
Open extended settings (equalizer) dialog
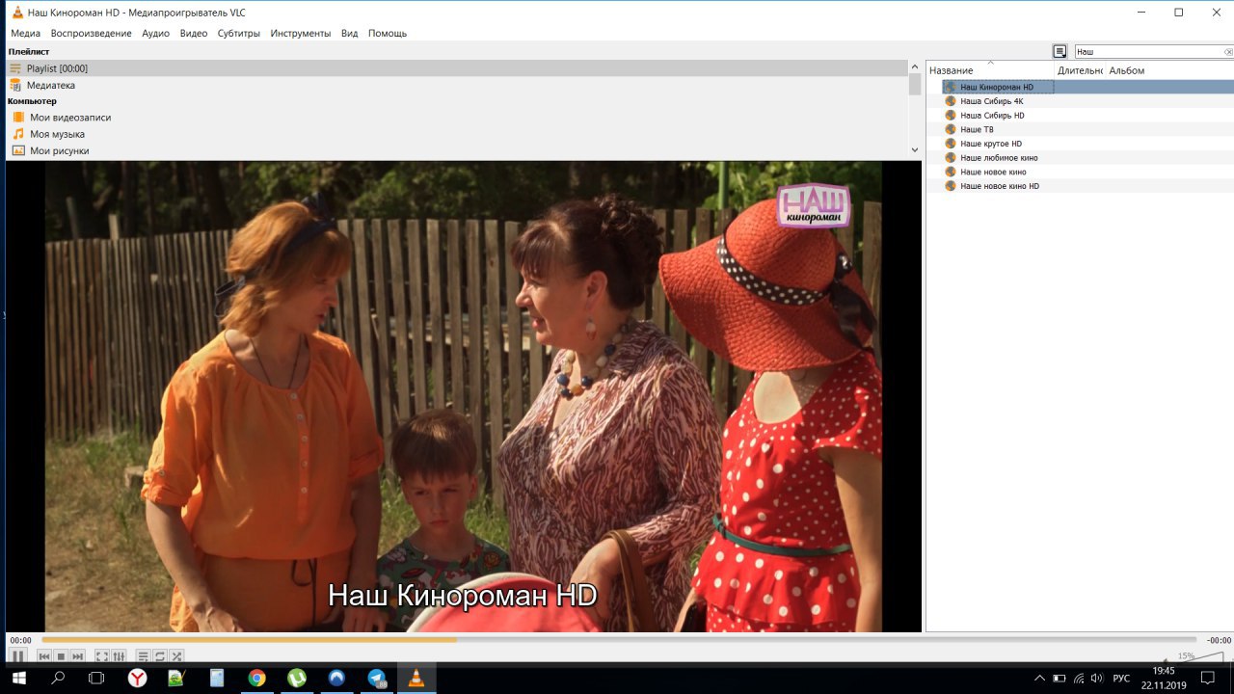pos(119,656)
